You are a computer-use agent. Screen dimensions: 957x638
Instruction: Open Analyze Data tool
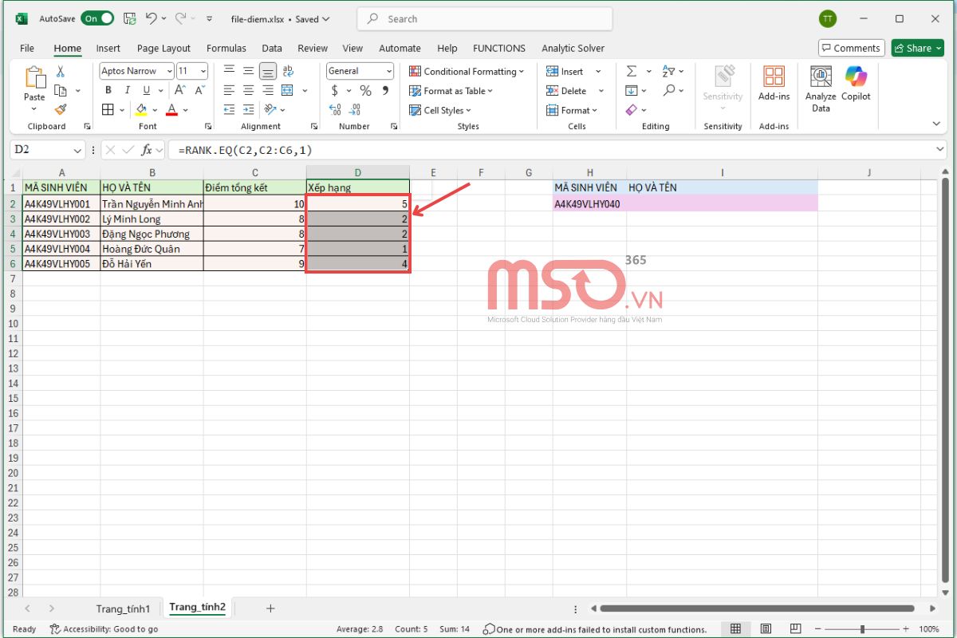(821, 89)
